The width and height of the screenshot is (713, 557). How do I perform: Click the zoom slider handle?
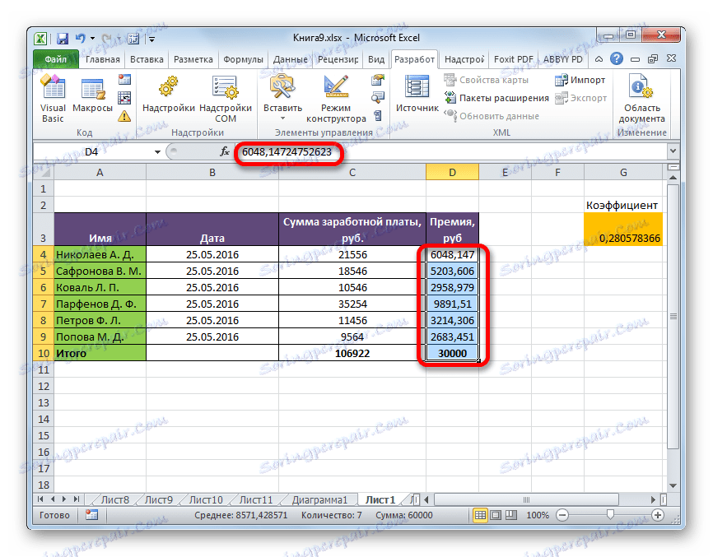coord(610,515)
